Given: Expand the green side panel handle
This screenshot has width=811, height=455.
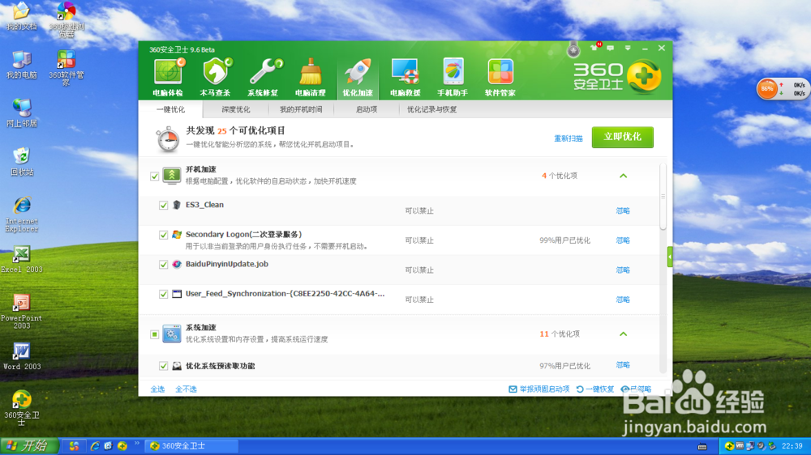Looking at the screenshot, I should (x=670, y=257).
